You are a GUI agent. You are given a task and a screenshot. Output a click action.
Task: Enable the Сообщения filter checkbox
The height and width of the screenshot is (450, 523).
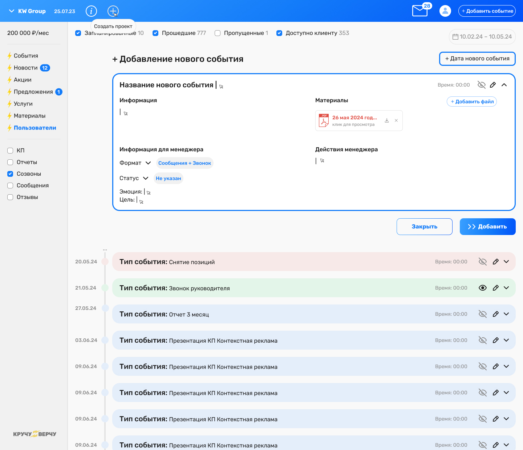pos(10,186)
